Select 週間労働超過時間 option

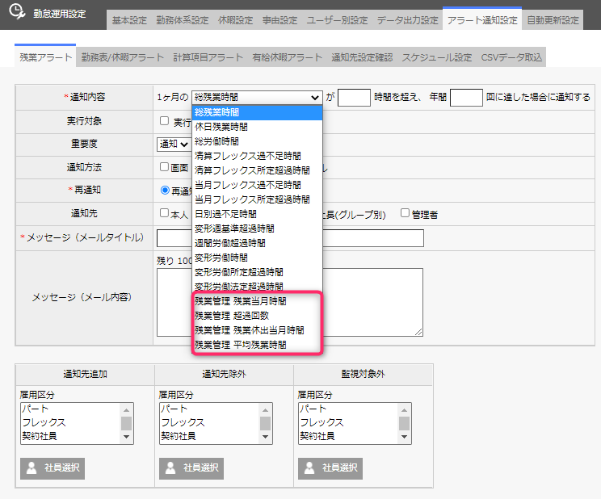click(257, 243)
